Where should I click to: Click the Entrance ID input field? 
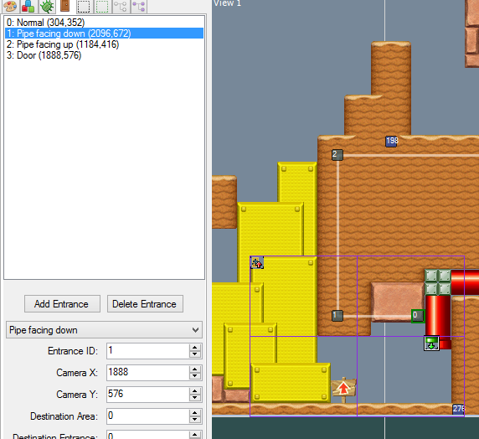[148, 351]
